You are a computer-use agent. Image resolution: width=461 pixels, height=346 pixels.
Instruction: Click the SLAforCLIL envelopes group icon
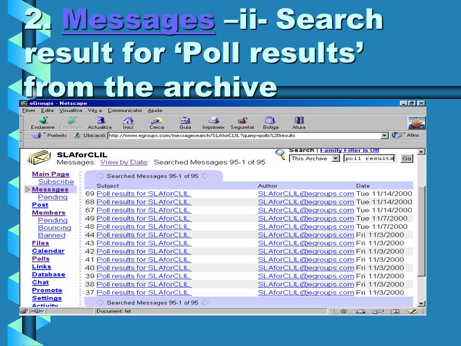39,158
